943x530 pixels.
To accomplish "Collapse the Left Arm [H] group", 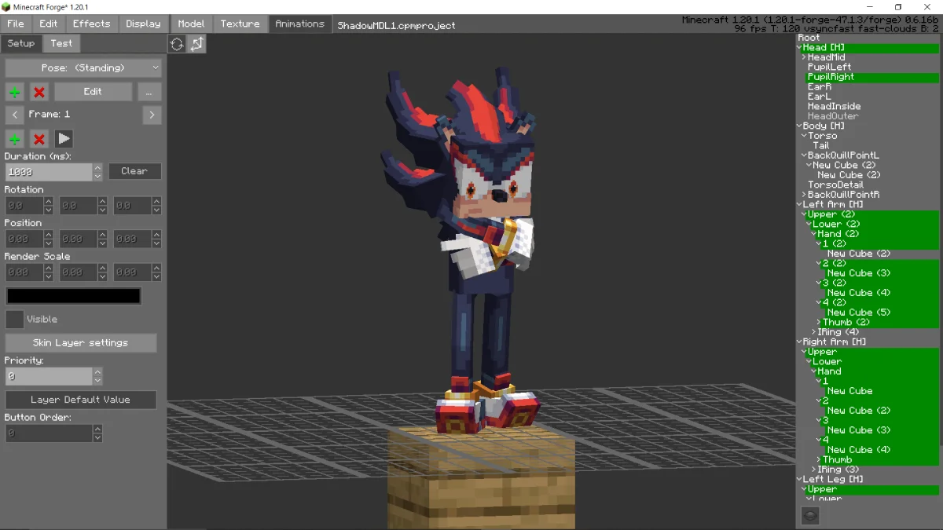I will click(x=799, y=205).
